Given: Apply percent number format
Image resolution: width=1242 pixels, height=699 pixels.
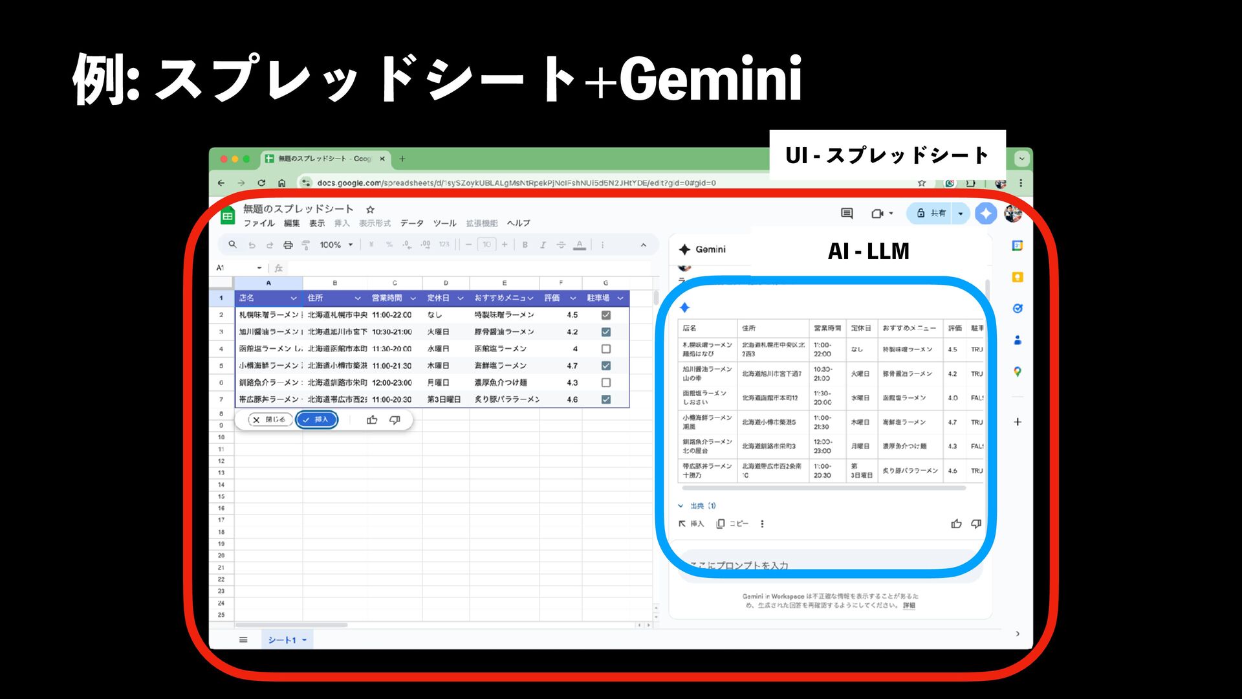Looking at the screenshot, I should coord(389,245).
